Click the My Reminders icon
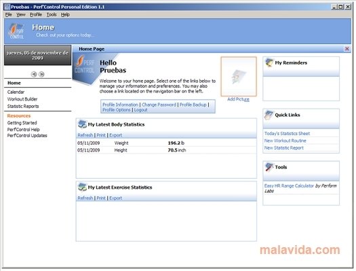Image resolution: width=356 pixels, height=271 pixels. (269, 62)
